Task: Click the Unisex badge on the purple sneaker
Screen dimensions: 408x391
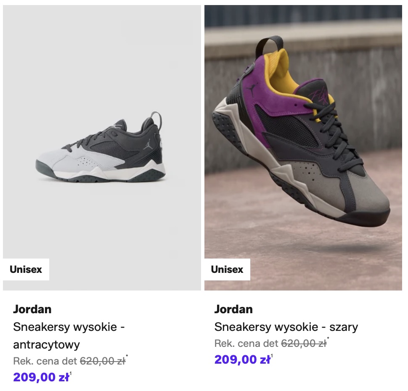Action: click(x=227, y=269)
